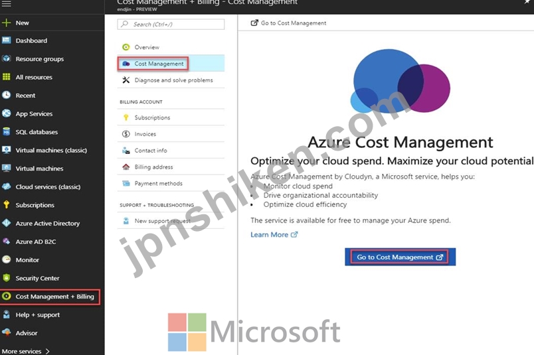Select Cost Management in blade menu

pyautogui.click(x=171, y=63)
